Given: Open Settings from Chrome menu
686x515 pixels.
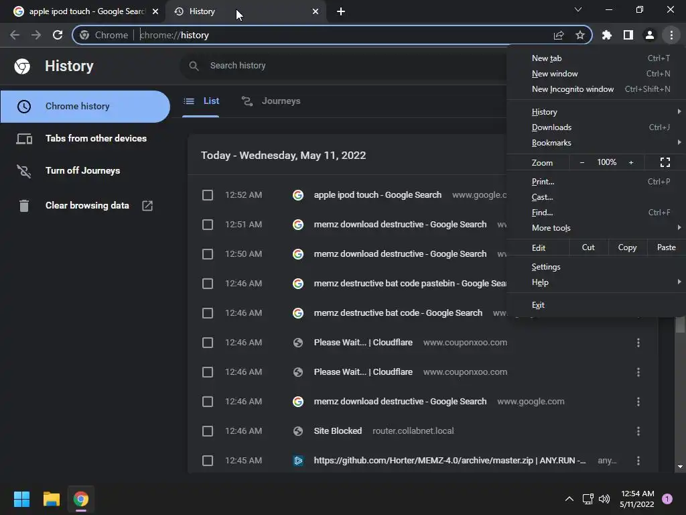Looking at the screenshot, I should click(596, 267).
